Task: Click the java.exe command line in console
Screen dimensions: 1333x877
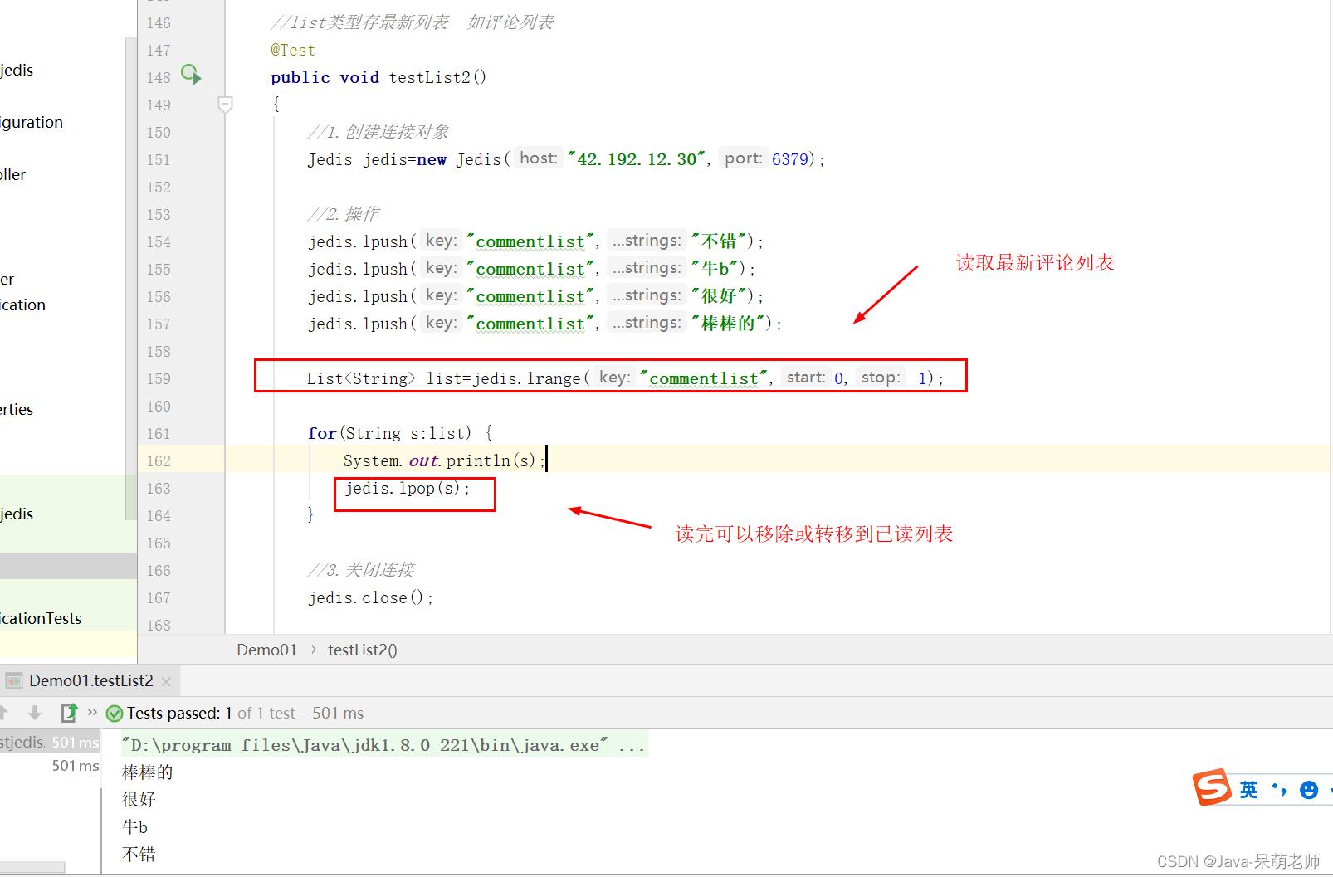Action: 383,745
